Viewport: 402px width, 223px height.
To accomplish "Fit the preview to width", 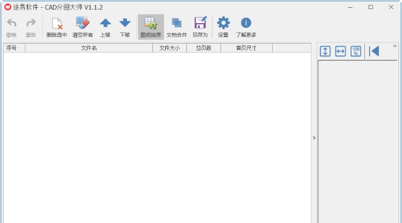I will tap(341, 51).
